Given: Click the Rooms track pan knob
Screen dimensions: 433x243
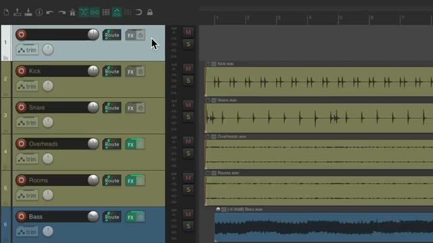Looking at the screenshot, I should point(48,195).
